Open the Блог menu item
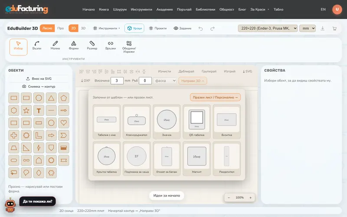 (x=242, y=9)
